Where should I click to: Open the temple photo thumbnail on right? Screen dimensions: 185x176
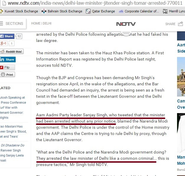point(181,77)
